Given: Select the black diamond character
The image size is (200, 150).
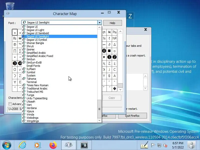Looking at the screenshot, I should (104, 57).
